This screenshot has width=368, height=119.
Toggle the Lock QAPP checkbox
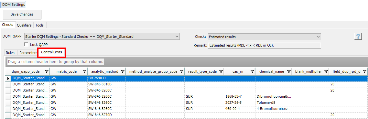click(x=26, y=44)
